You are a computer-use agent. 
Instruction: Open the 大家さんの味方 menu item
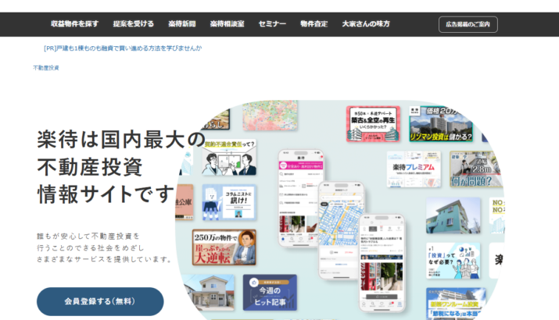point(366,24)
